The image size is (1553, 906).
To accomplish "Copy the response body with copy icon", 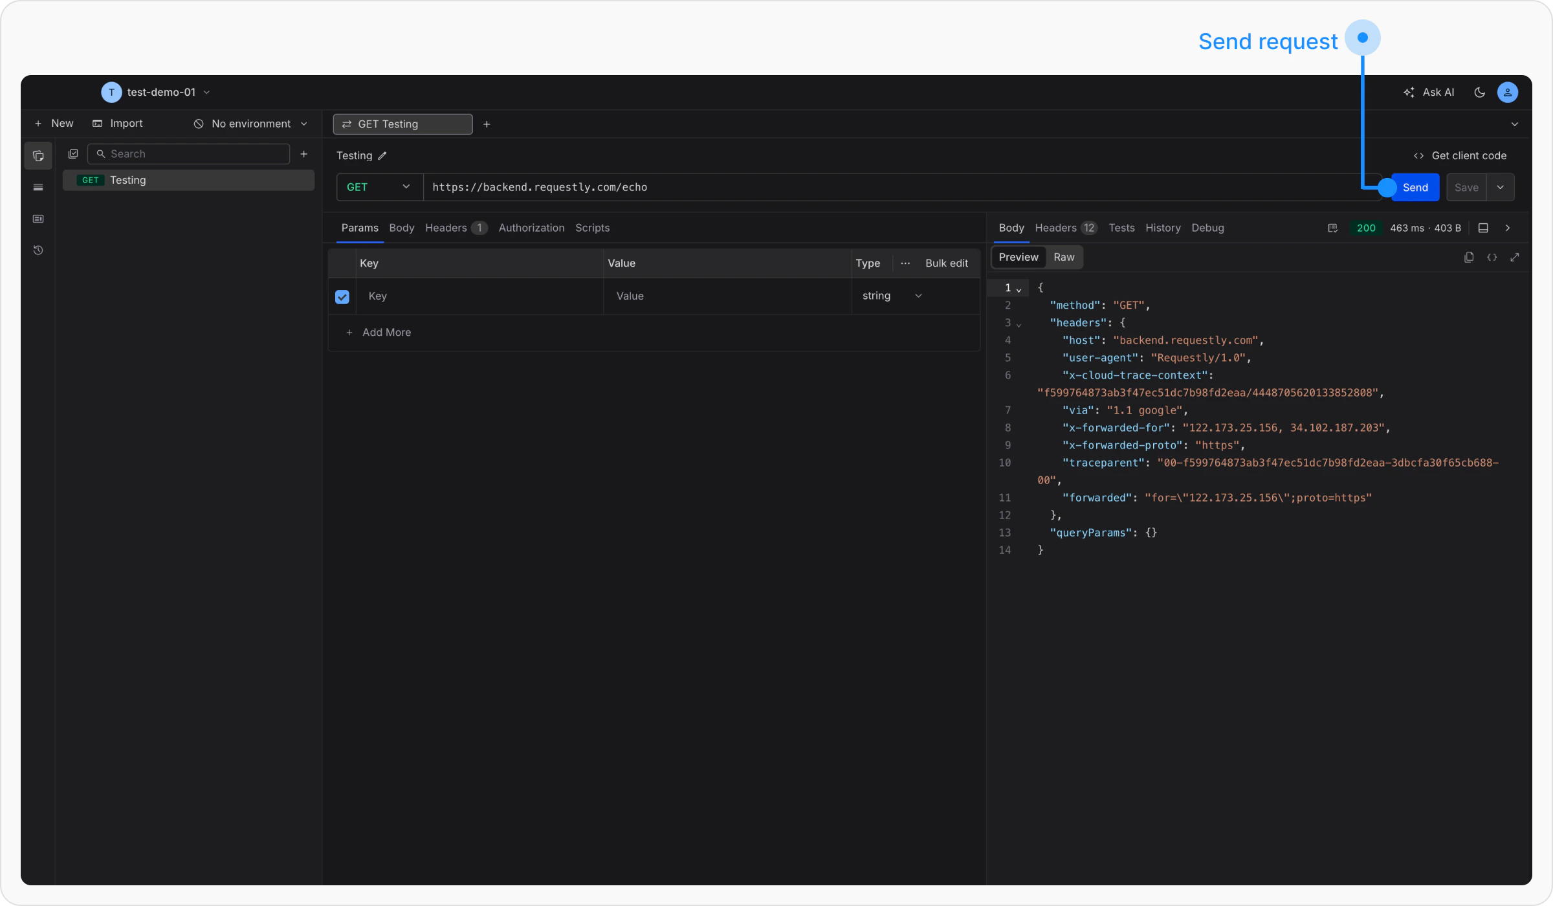I will point(1469,258).
